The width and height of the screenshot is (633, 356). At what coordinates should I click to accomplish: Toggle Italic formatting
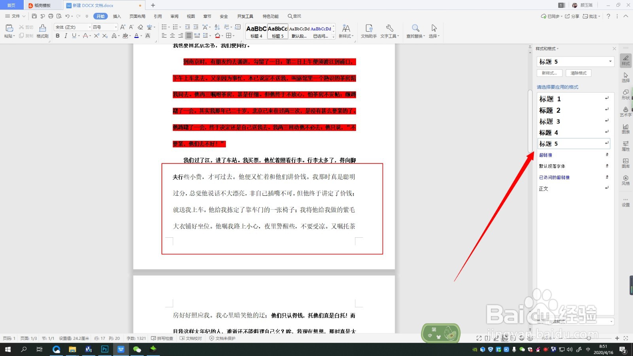tap(66, 36)
